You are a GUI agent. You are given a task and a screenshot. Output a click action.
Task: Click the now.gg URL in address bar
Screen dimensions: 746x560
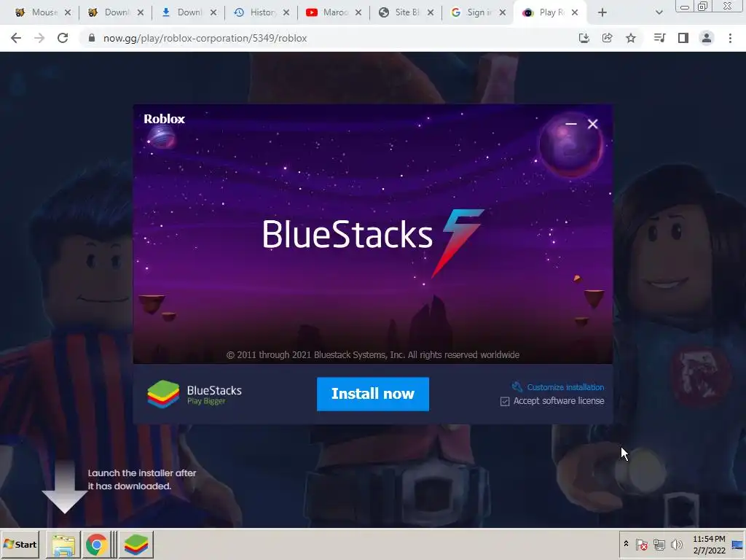pyautogui.click(x=205, y=38)
